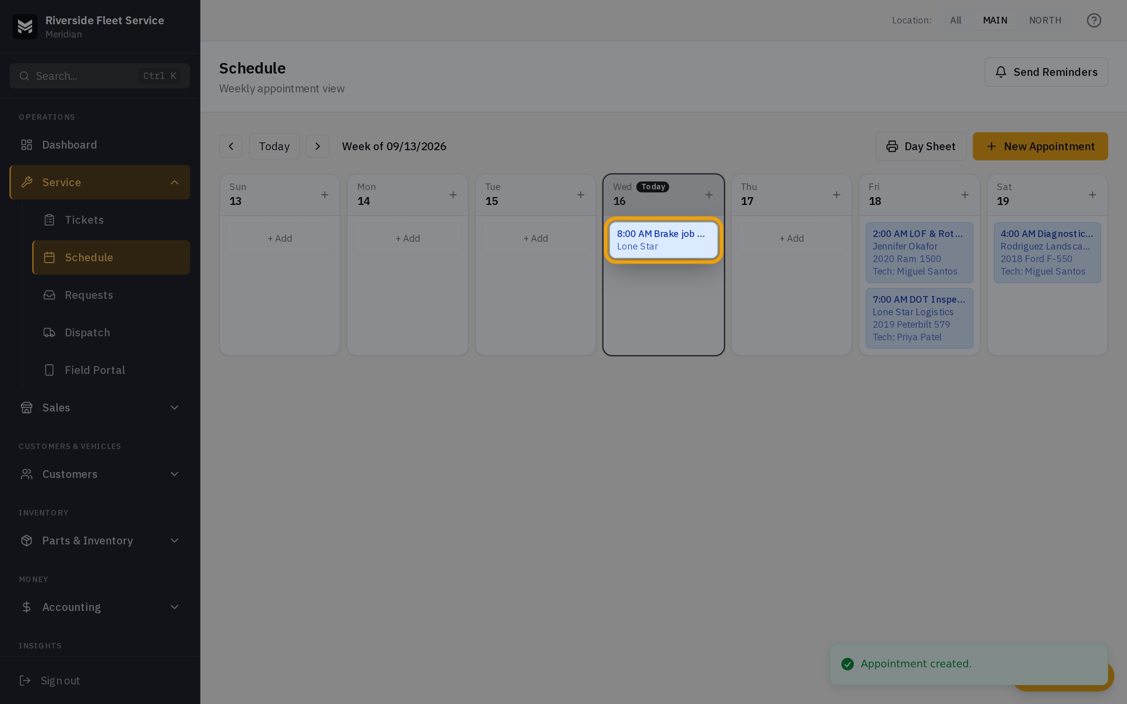
Task: Click the Riverside Fleet Service logo icon
Action: click(x=25, y=27)
